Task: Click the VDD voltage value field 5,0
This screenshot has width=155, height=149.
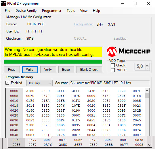Action: (140, 66)
